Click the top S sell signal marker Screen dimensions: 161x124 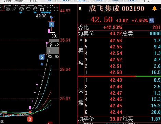coord(51,25)
